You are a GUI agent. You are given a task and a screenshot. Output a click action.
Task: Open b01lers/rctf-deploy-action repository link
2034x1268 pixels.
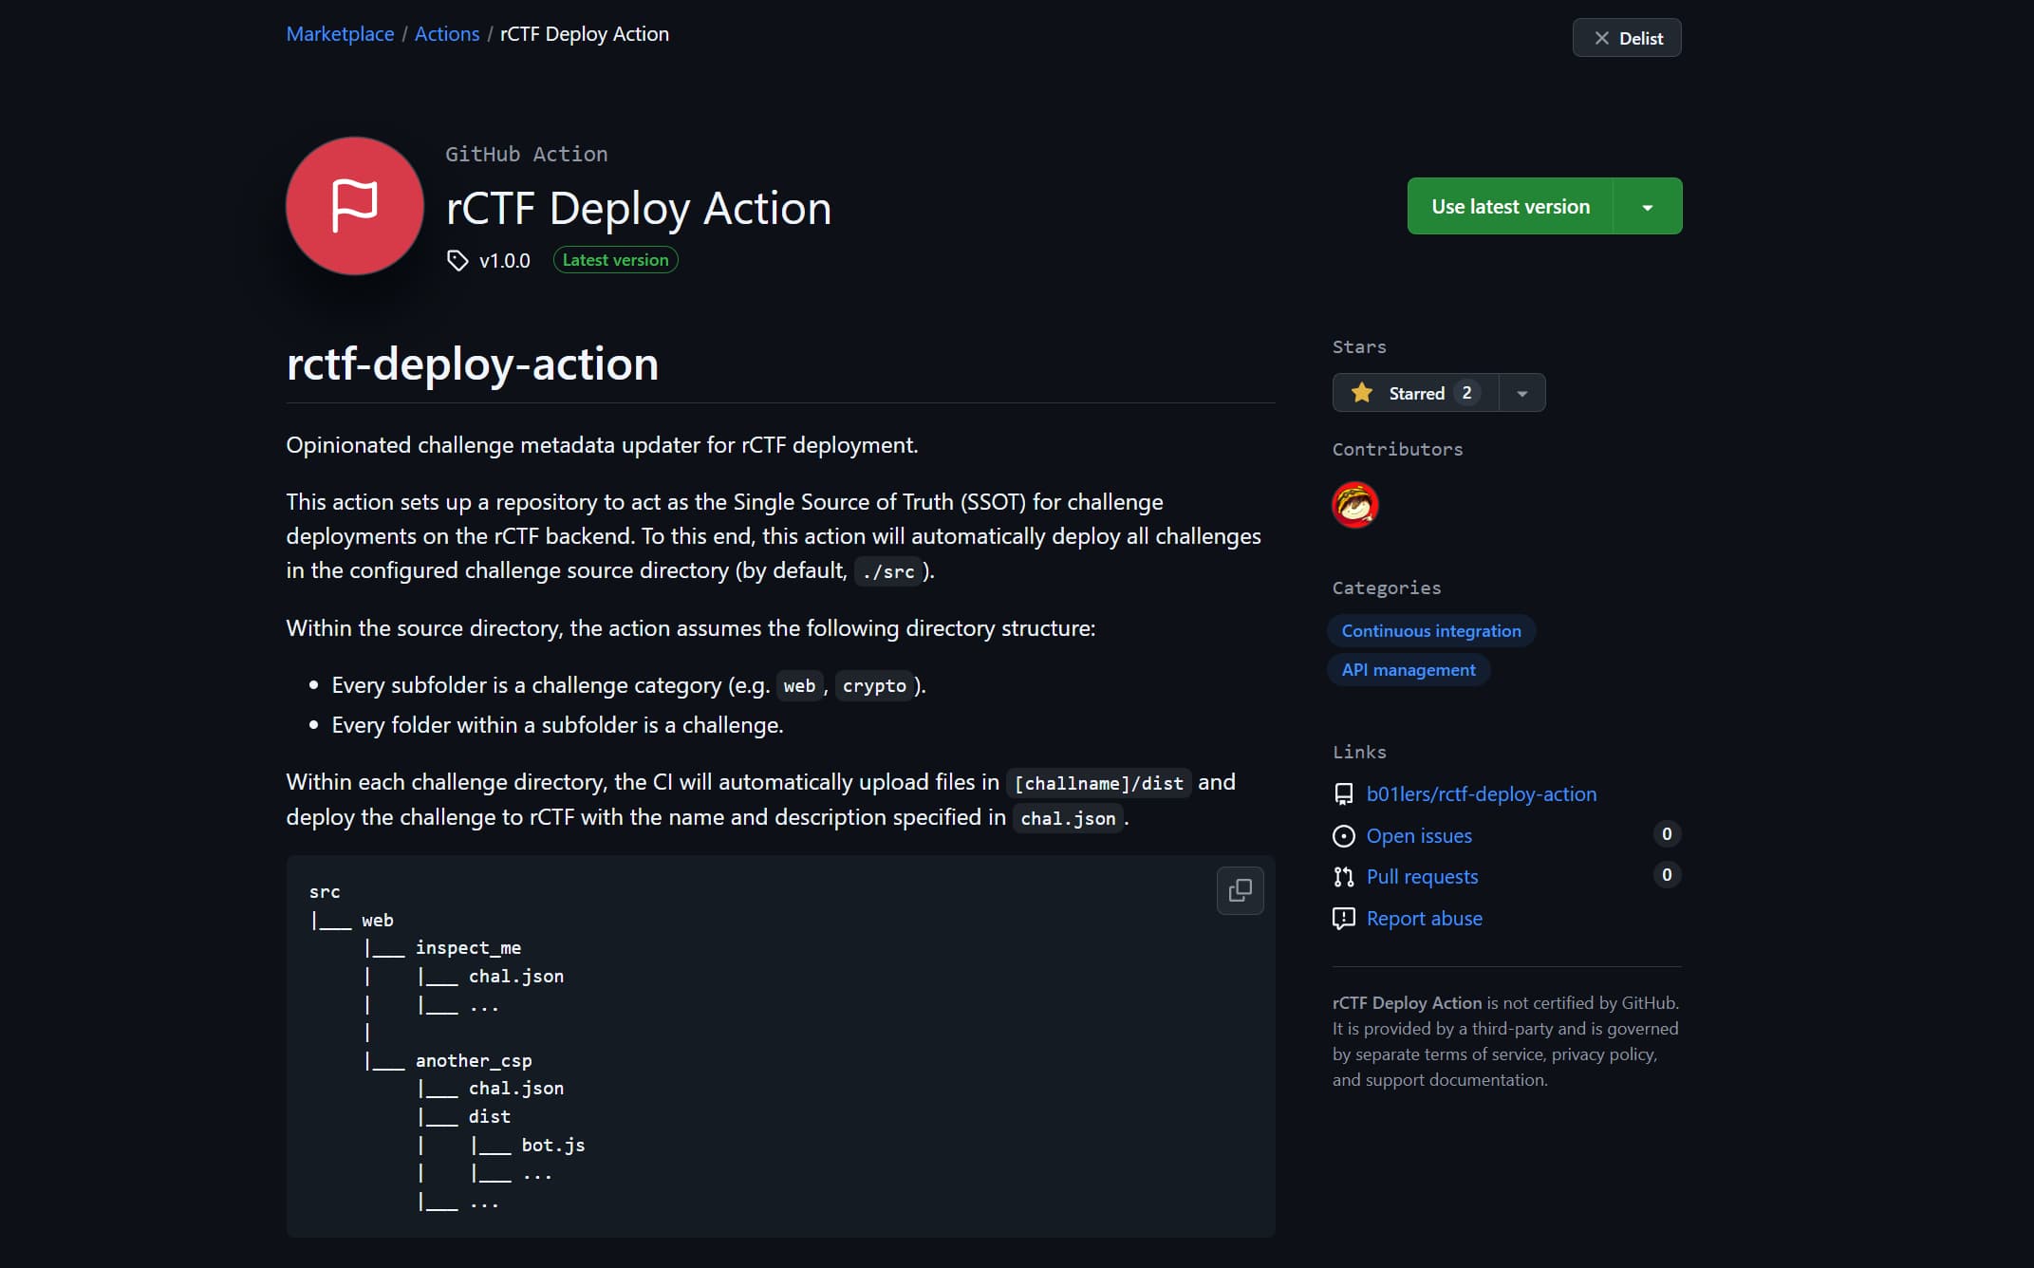pos(1481,794)
